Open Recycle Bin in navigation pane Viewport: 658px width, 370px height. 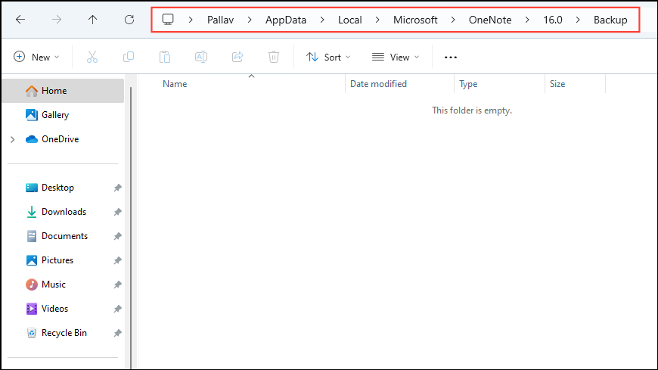click(64, 333)
